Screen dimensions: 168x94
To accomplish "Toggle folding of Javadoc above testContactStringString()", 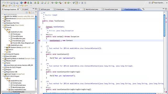I will click(41, 64).
